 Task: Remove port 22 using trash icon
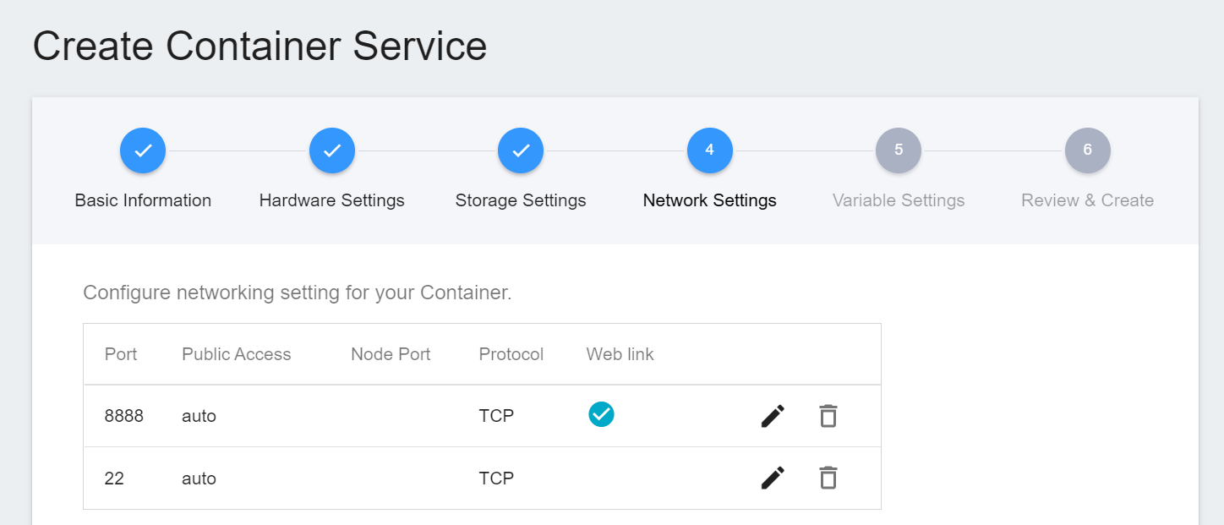(828, 478)
